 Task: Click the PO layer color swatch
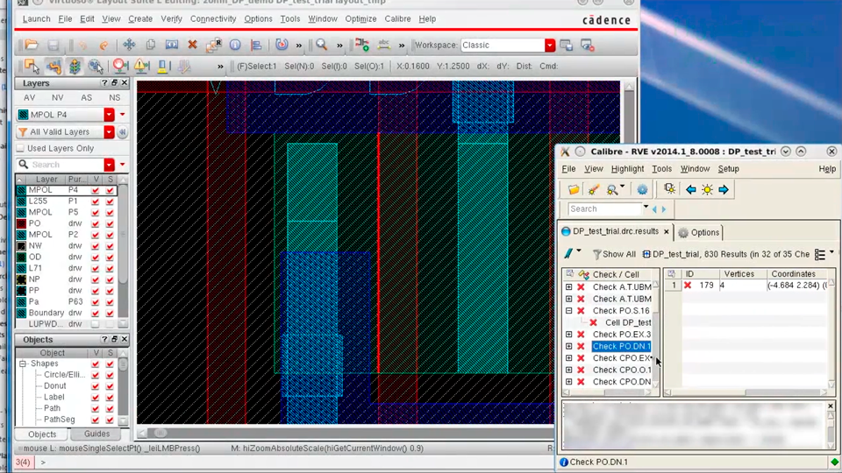(21, 223)
